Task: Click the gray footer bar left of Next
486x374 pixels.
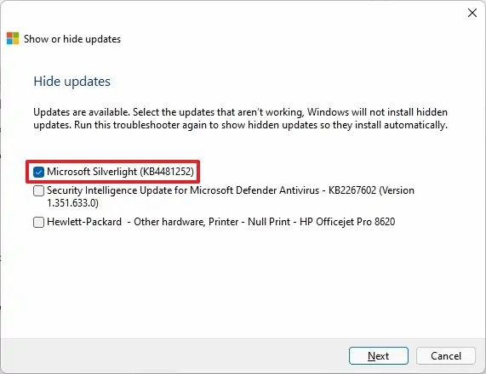Action: (x=174, y=356)
